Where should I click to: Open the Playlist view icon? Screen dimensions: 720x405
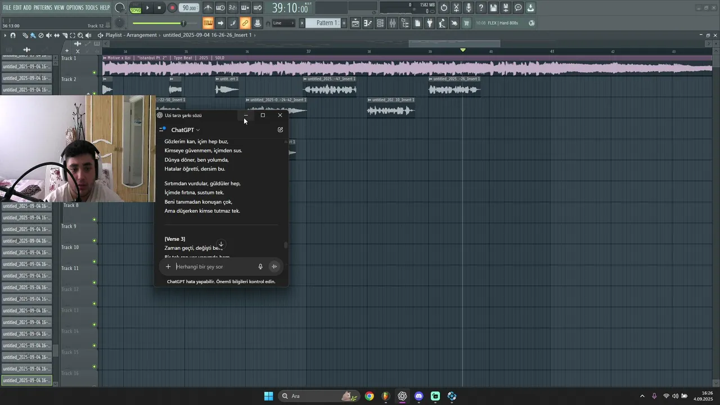point(355,23)
